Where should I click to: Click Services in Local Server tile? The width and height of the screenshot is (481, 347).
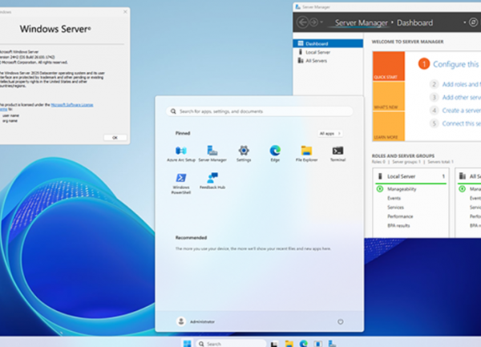click(395, 208)
